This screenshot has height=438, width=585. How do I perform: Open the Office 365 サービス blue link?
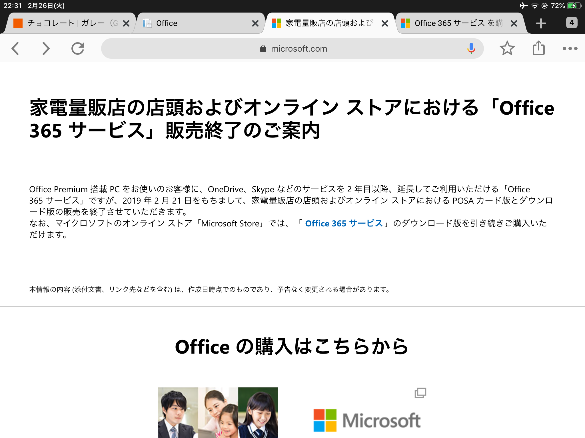(344, 223)
